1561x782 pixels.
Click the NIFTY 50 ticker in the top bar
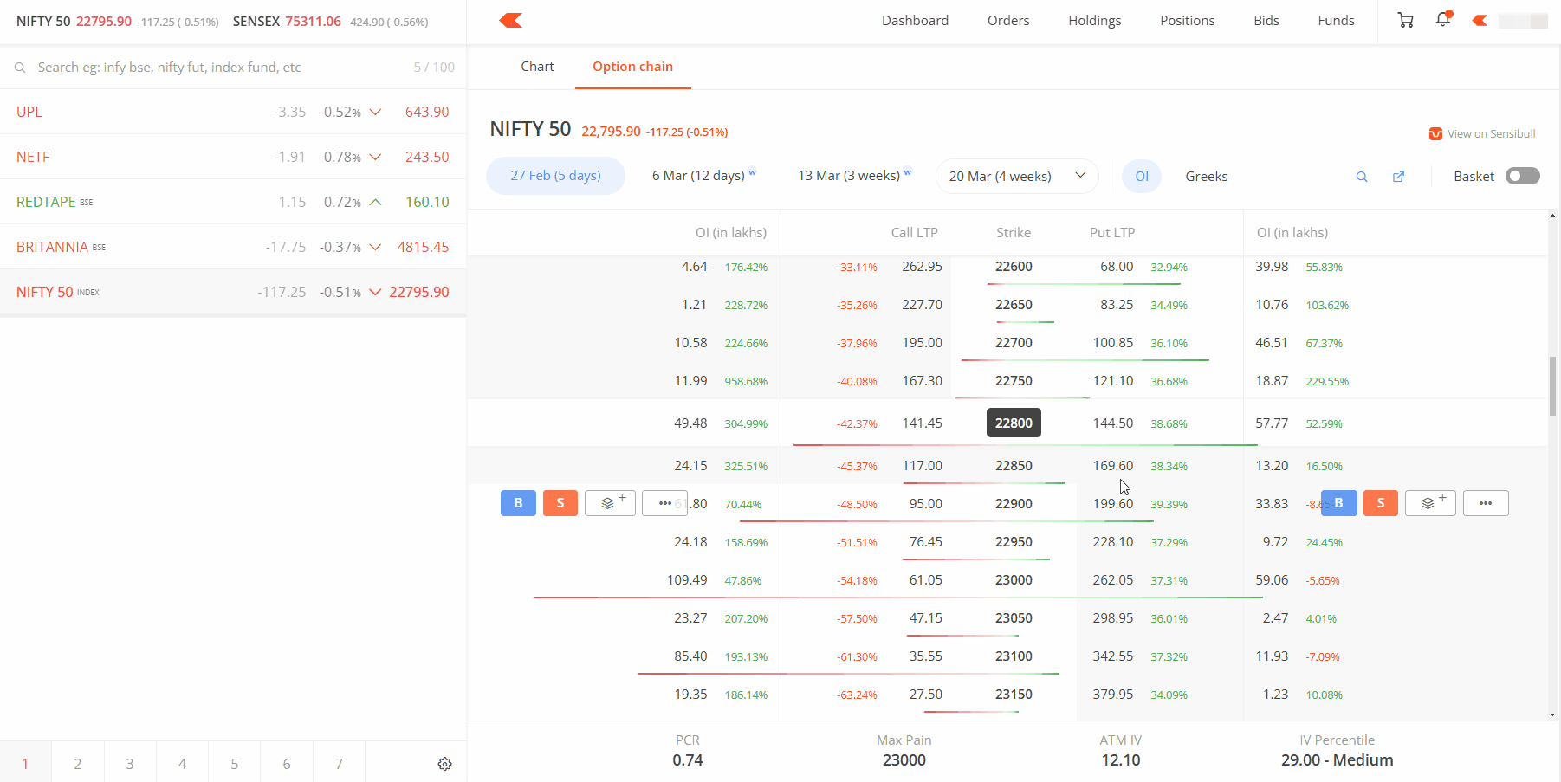117,22
